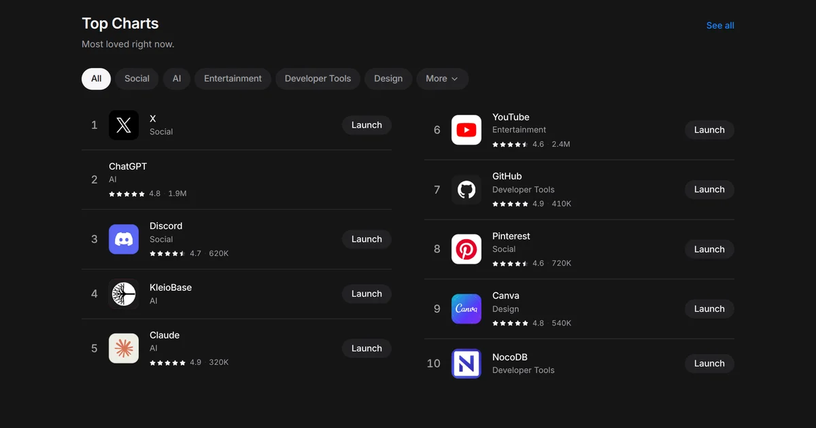Click the Top Charts heading

[120, 23]
